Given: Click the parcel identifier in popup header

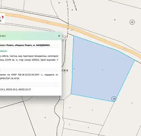Looking at the screenshot, I should (x=3, y=36).
